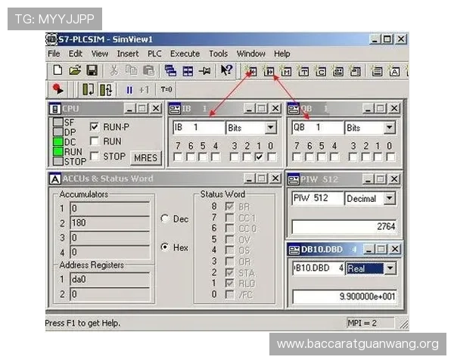The height and width of the screenshot is (363, 454).
Task: Open the Tools menu
Action: click(219, 54)
